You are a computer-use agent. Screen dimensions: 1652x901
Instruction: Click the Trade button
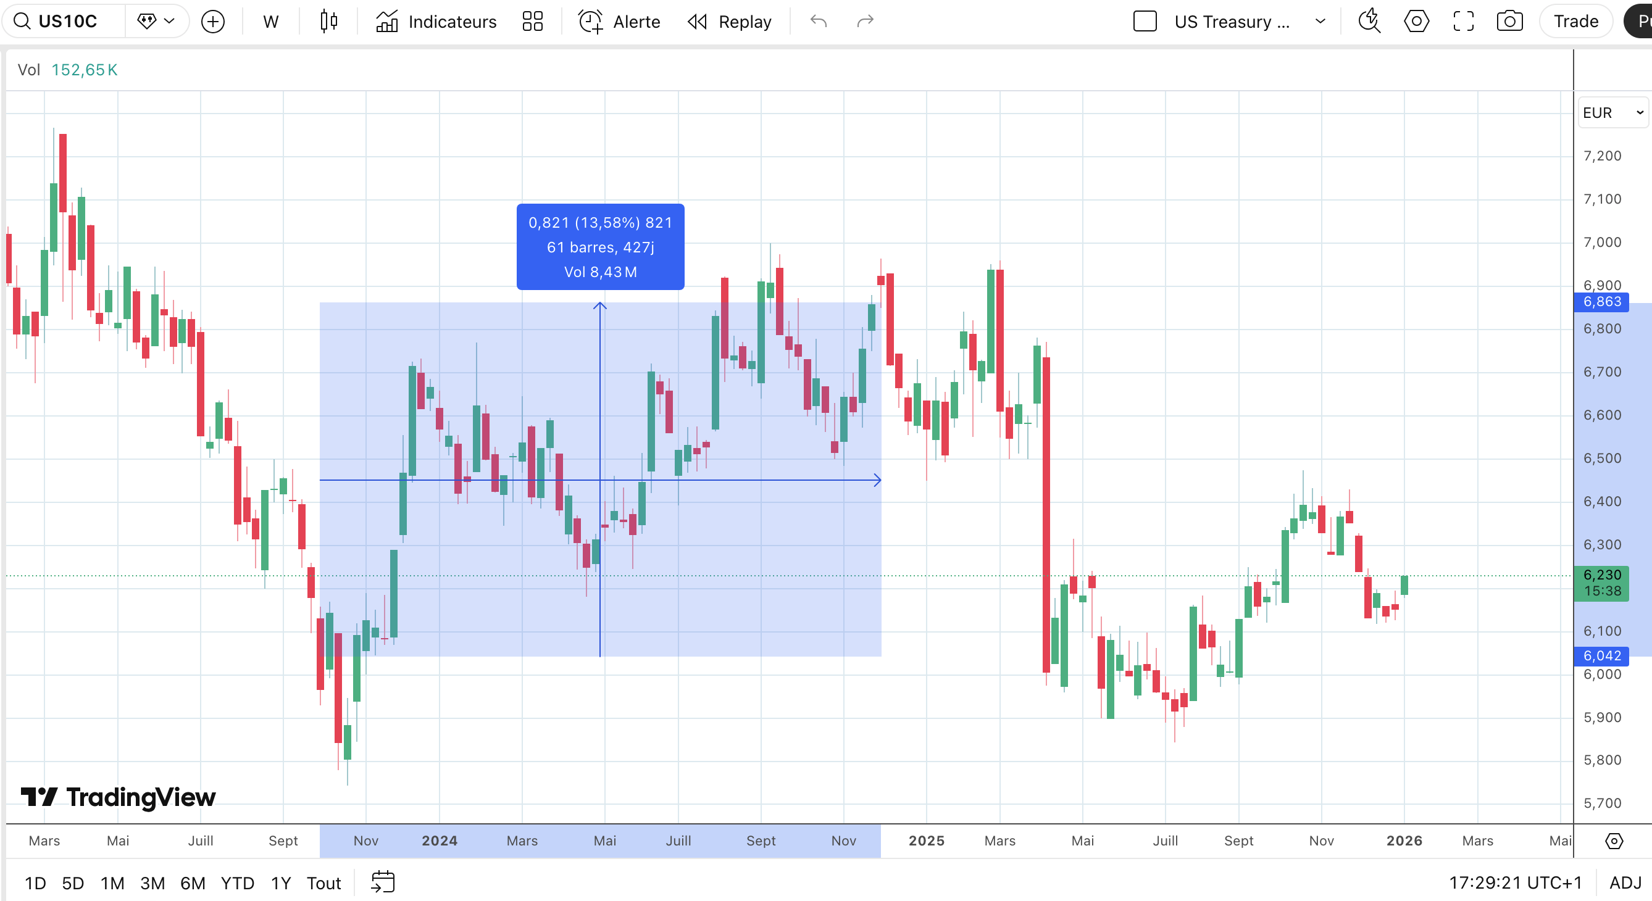click(1575, 22)
